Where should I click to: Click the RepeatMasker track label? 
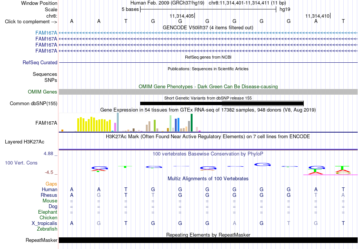pos(41,240)
